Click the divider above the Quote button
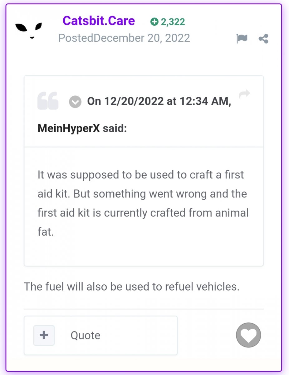The image size is (289, 375). point(144,309)
